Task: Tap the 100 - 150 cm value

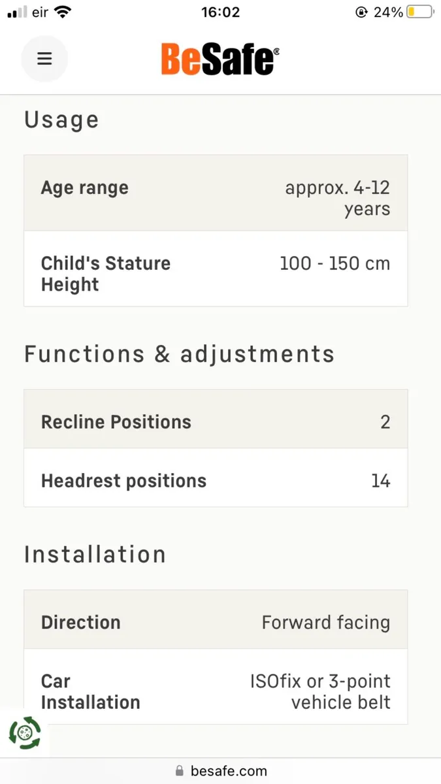Action: tap(335, 264)
